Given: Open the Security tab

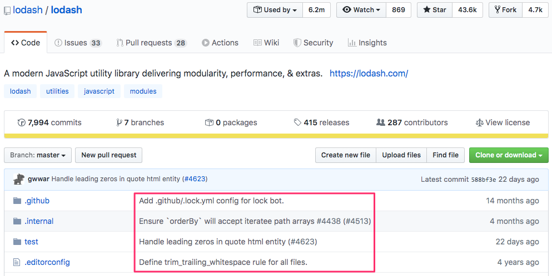Looking at the screenshot, I should point(314,43).
